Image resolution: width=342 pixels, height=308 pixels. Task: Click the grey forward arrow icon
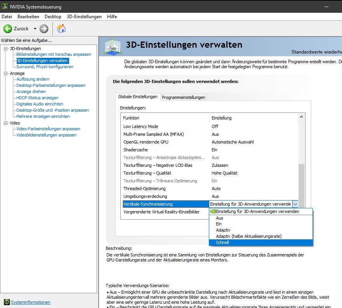(44, 29)
